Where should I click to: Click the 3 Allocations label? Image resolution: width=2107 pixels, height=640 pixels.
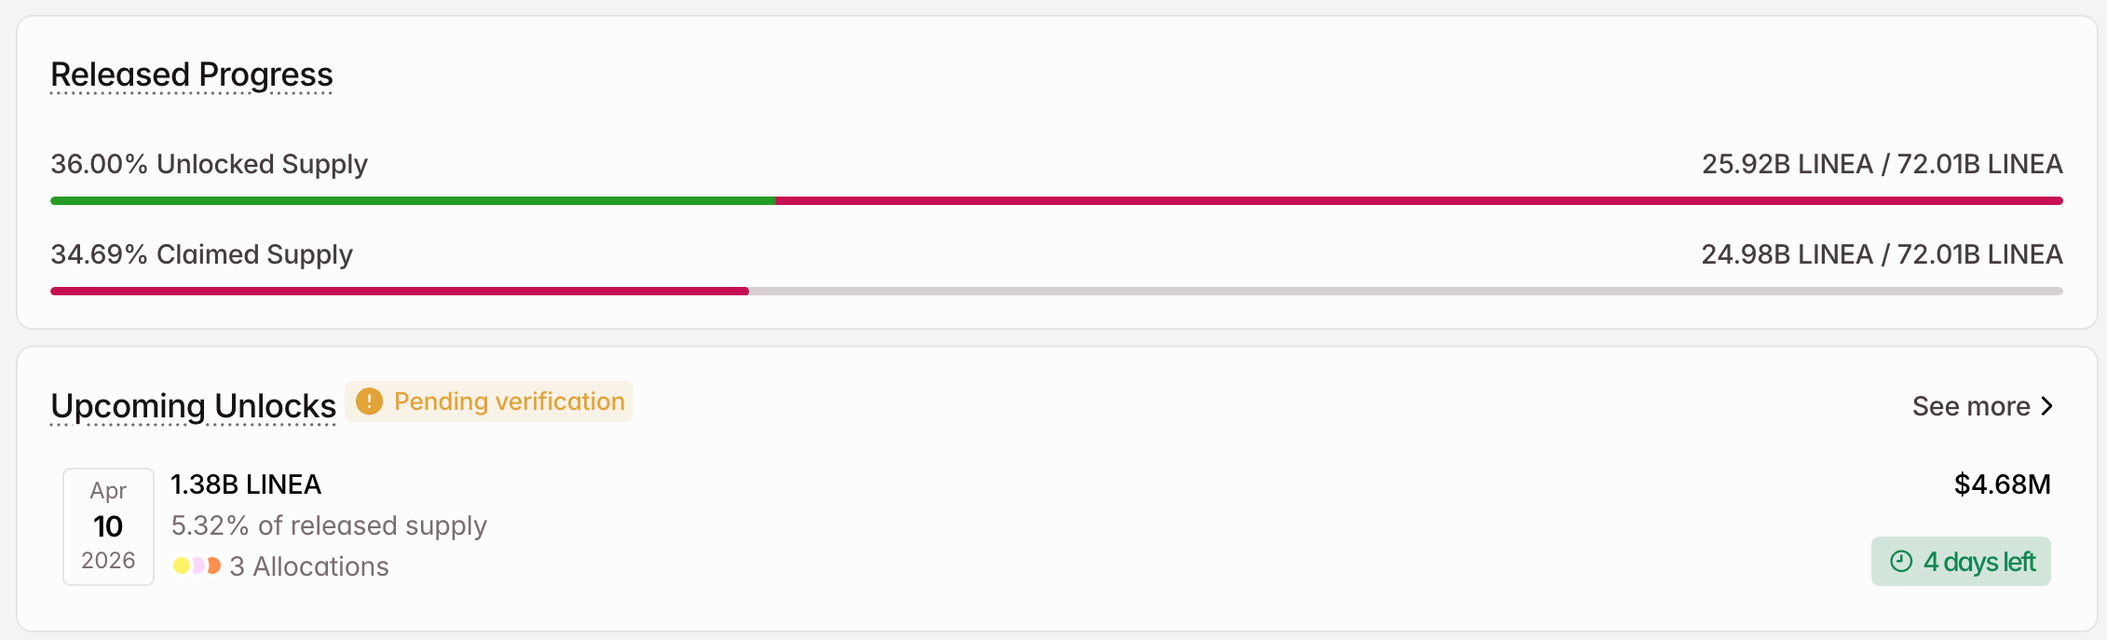tap(308, 566)
